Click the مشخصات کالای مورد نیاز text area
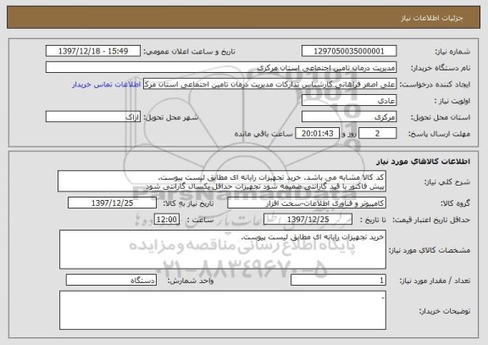The width and height of the screenshot is (488, 345). click(x=223, y=250)
